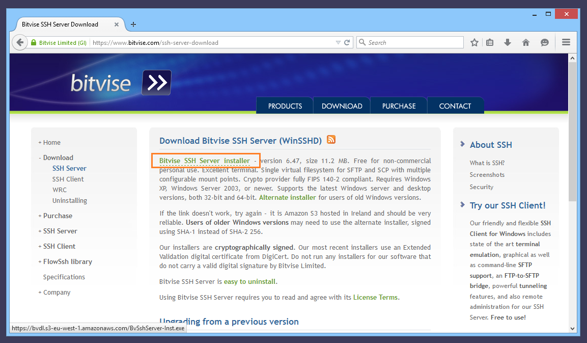Open the easy to uninstall link

point(249,281)
